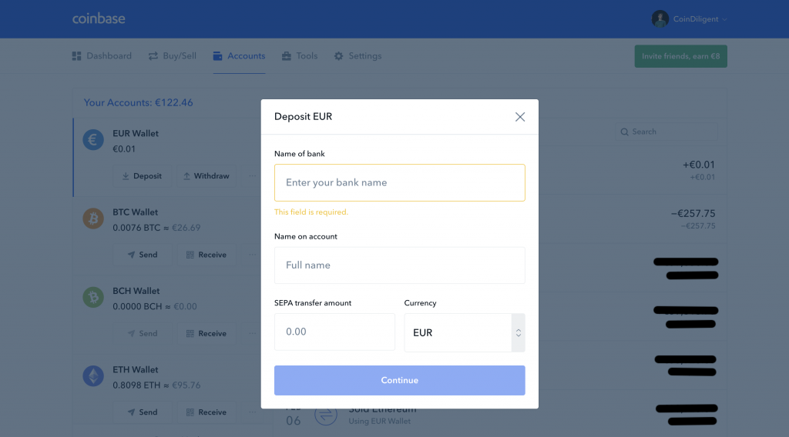Viewport: 789px width, 437px height.
Task: Click Invite friends, earn €8 button
Action: tap(680, 56)
